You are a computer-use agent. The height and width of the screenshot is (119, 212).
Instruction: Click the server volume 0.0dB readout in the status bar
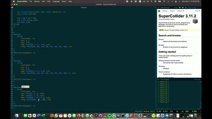(194, 111)
